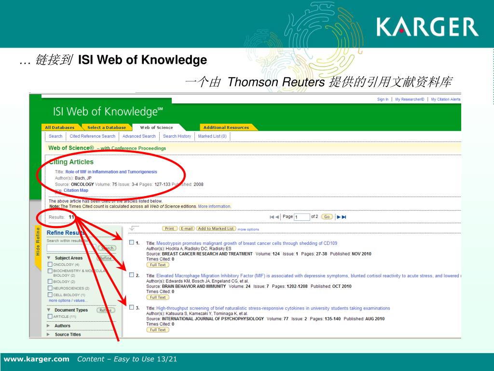Expand the Authors section
Screen dimensions: 494x371
[x=49, y=326]
